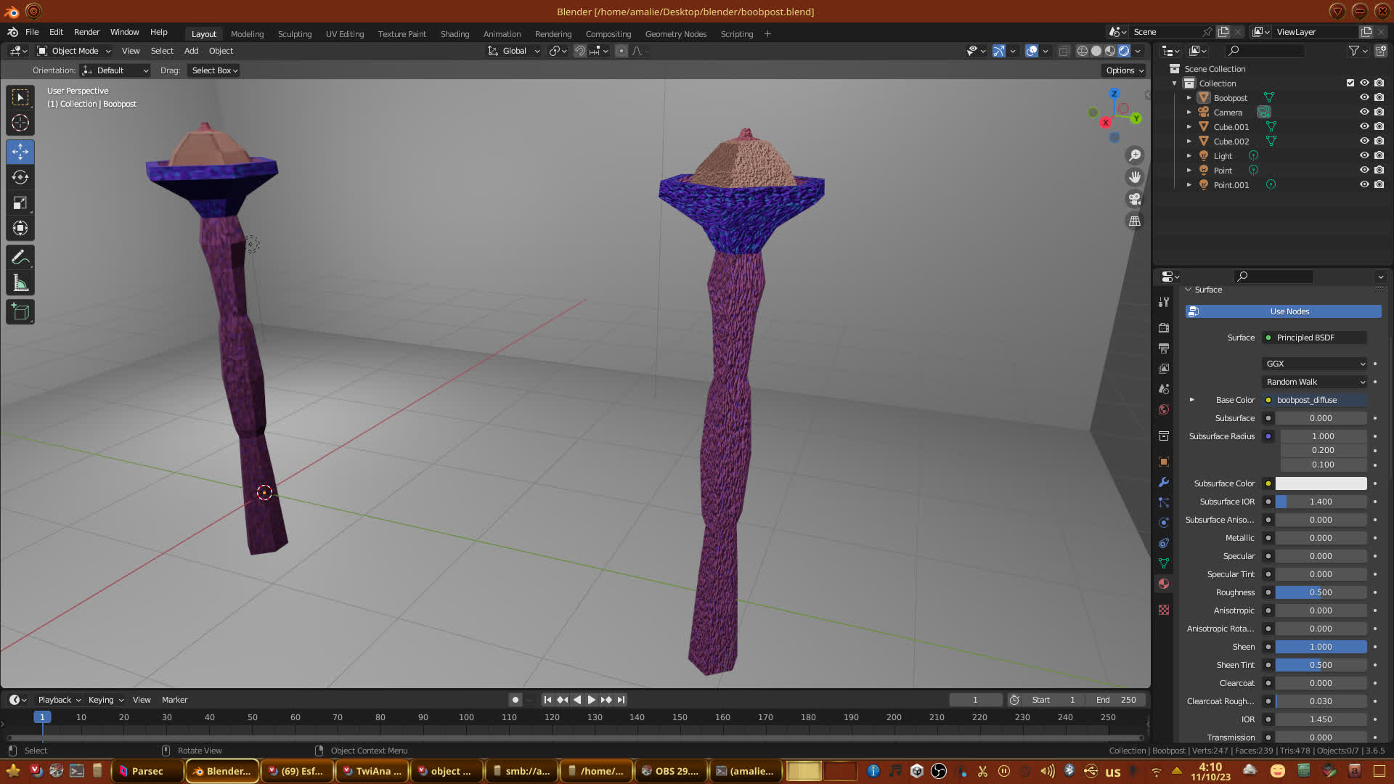Screen dimensions: 1394x784
Task: Click the Options button in viewport header
Action: pos(1124,70)
